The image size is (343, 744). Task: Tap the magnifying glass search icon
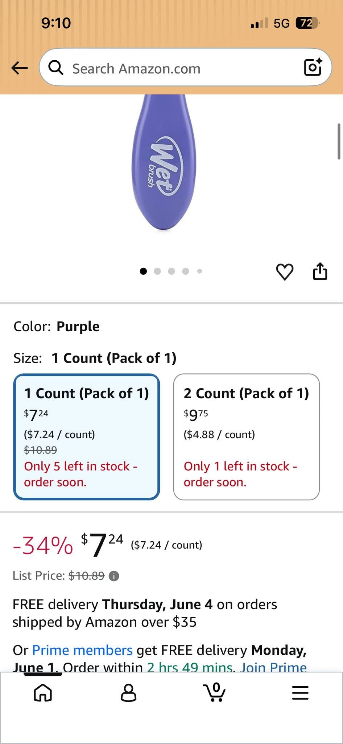click(56, 68)
